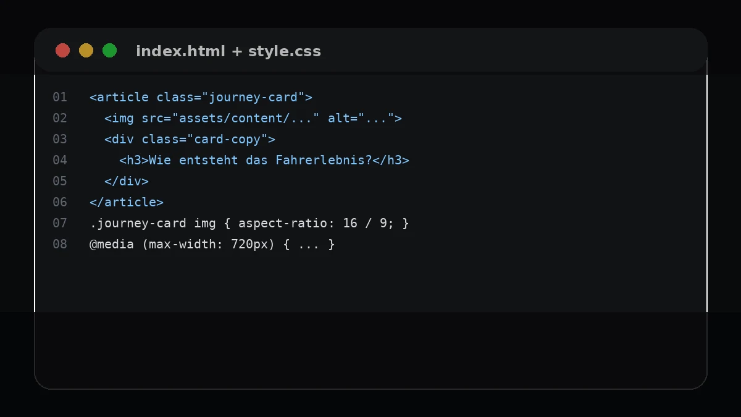
Task: Click line number 03
Action: [x=60, y=139]
